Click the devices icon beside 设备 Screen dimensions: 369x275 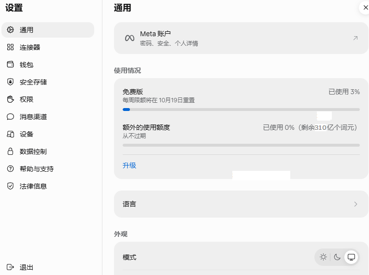(10, 134)
